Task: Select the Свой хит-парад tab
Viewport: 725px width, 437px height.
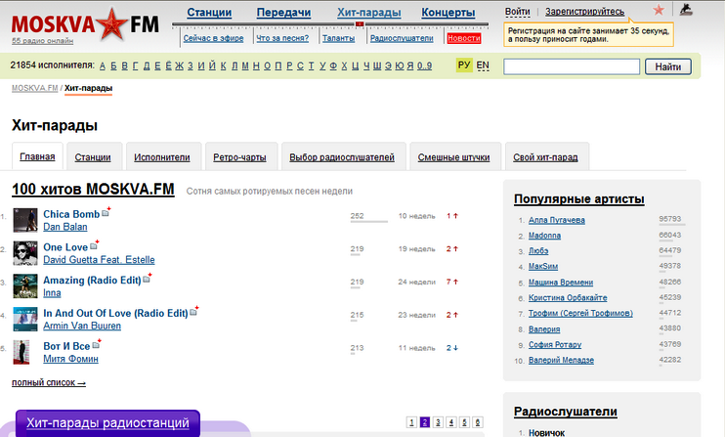Action: click(545, 157)
